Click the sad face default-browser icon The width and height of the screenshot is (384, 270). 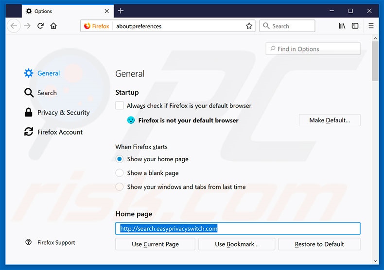point(131,120)
